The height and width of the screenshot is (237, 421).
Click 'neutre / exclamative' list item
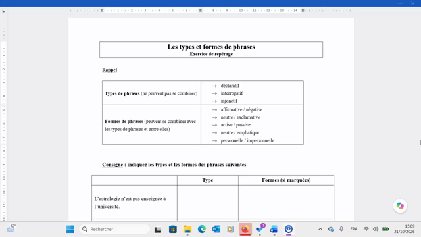(x=240, y=117)
